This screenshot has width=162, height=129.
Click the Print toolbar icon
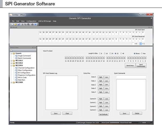(33, 24)
